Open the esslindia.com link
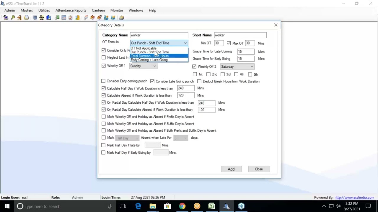The height and width of the screenshot is (212, 378). [x=355, y=198]
